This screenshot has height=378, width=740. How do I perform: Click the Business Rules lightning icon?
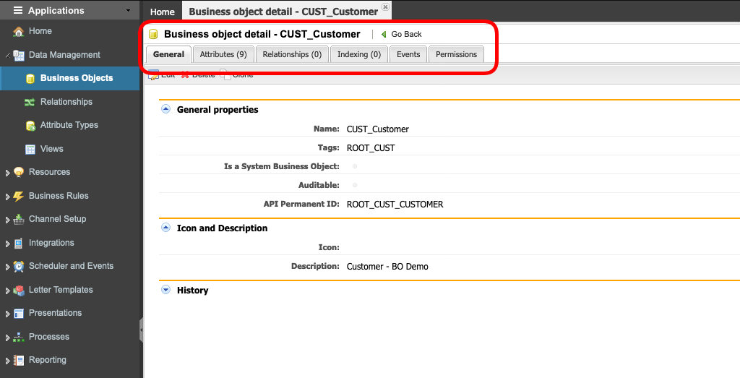[x=19, y=196]
